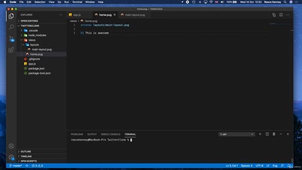The height and width of the screenshot is (170, 302).
Task: Click the home.pug breadcrumb
Action: pos(91,21)
